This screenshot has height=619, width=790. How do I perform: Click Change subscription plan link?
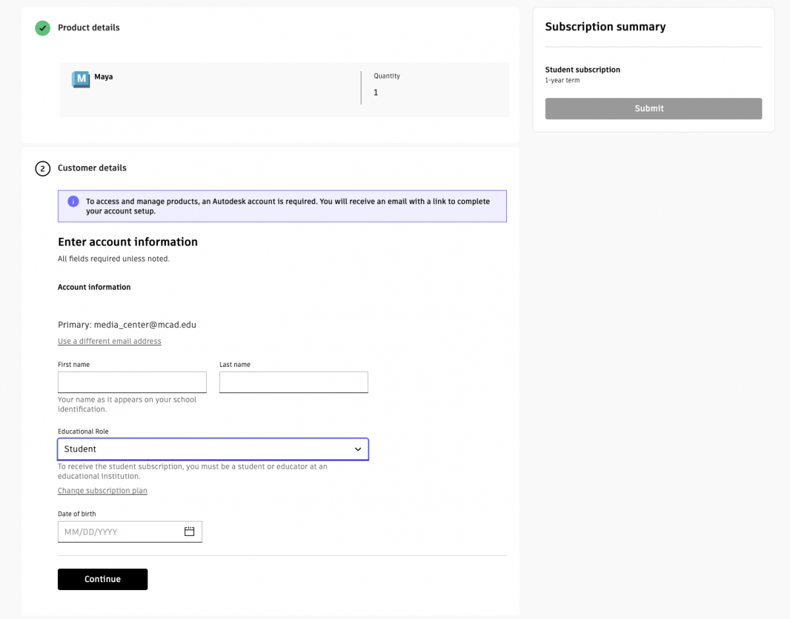point(103,491)
